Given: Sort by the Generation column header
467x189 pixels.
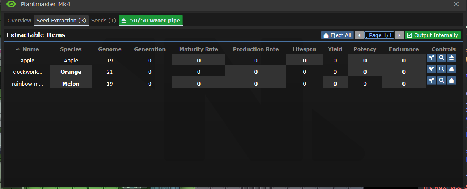Looking at the screenshot, I should point(150,49).
